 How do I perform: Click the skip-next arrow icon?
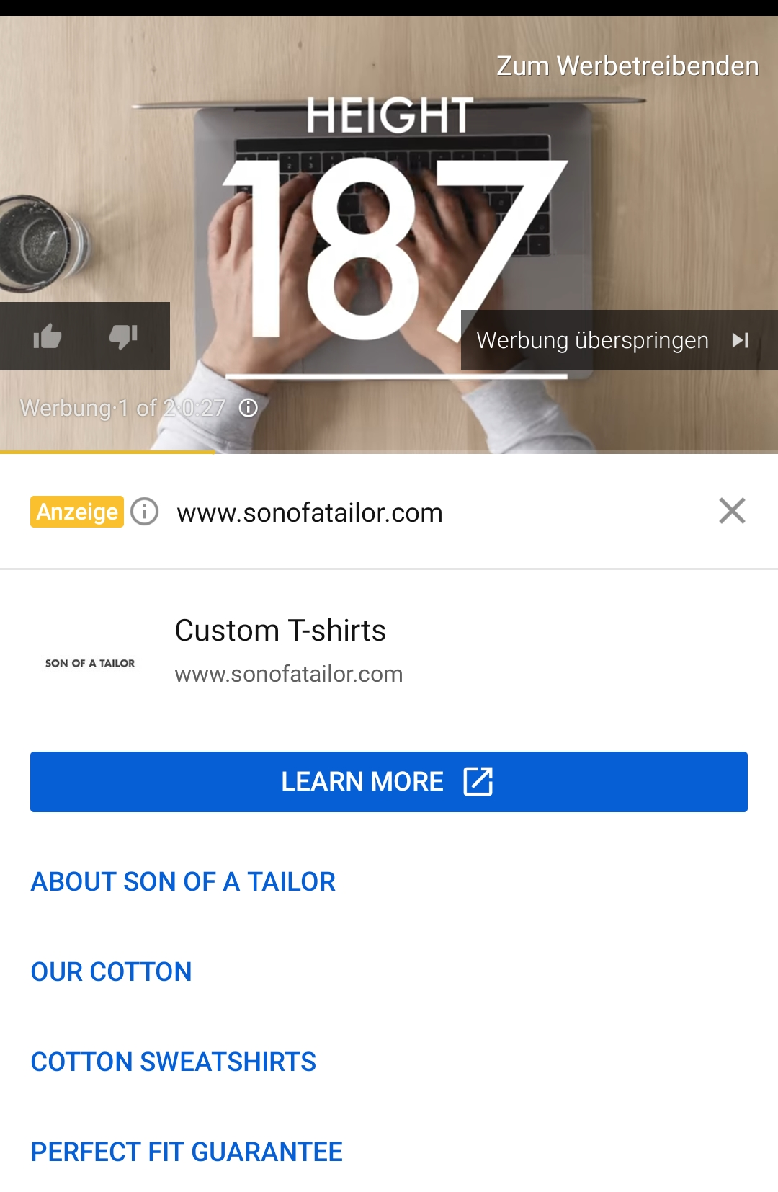740,340
